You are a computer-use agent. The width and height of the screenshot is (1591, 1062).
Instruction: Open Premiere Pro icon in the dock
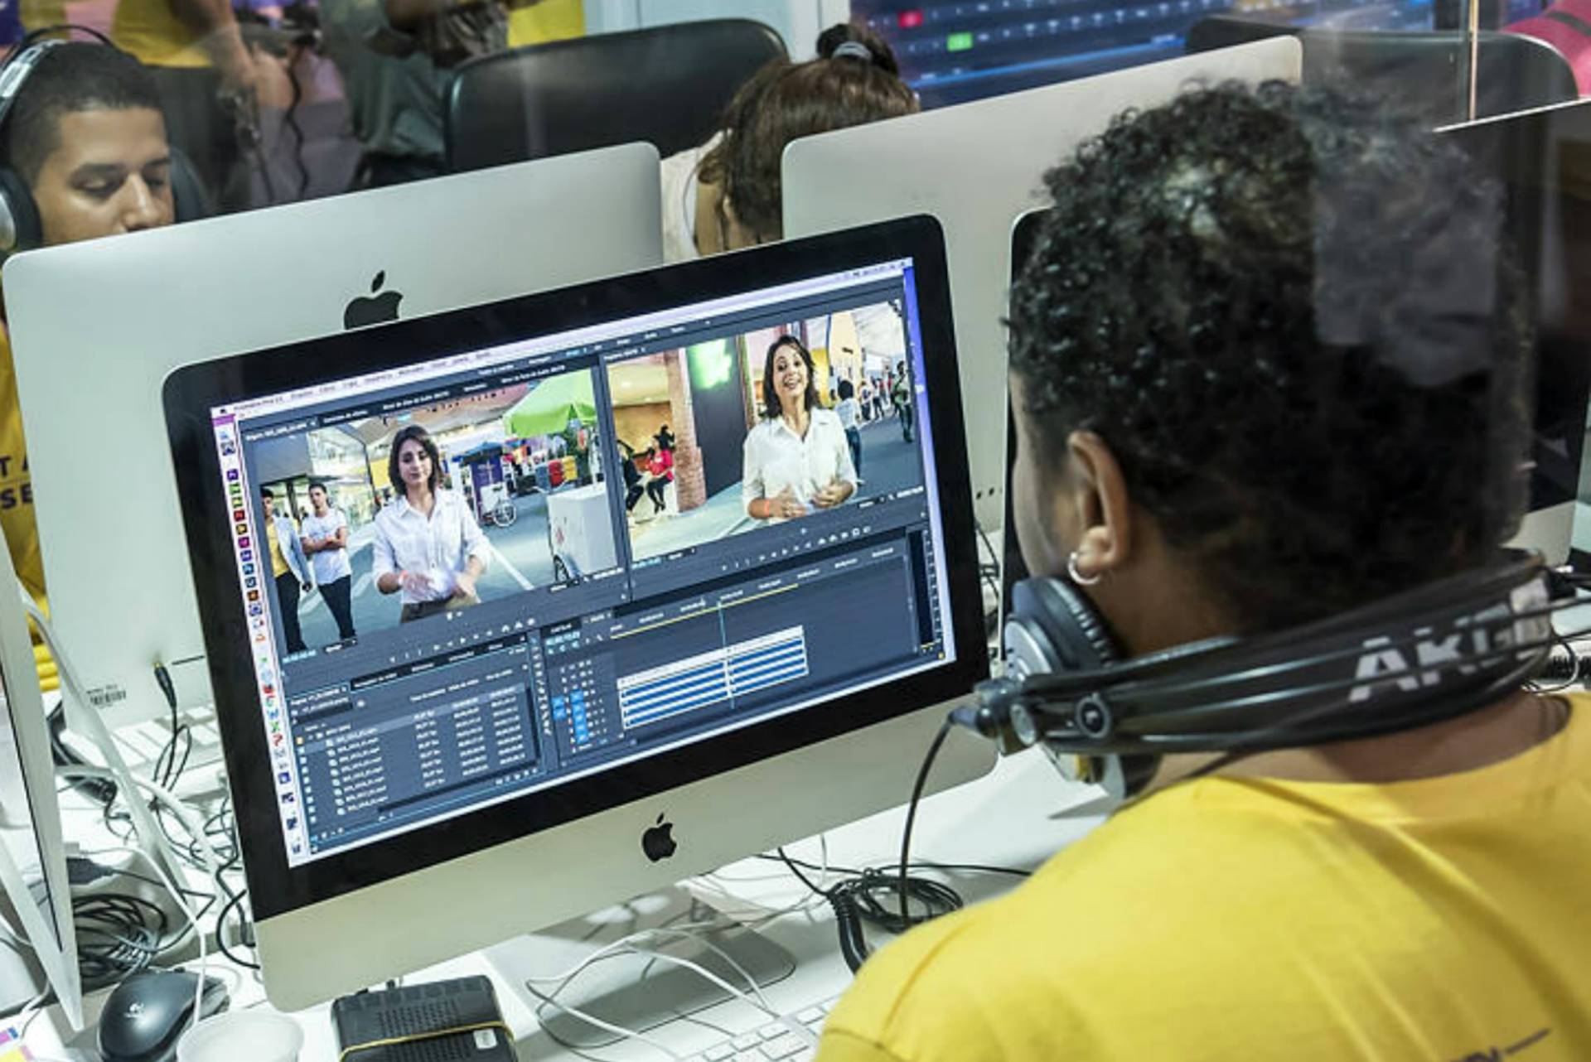coord(232,475)
